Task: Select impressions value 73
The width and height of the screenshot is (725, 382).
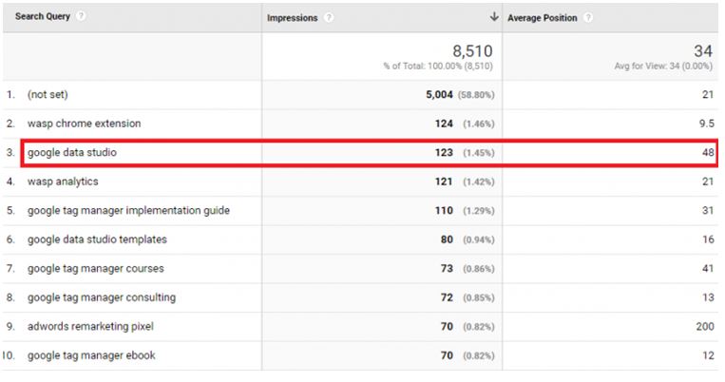Action: tap(447, 269)
